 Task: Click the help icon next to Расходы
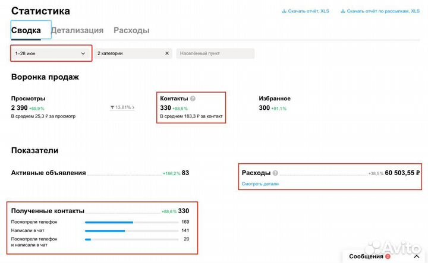[275, 173]
